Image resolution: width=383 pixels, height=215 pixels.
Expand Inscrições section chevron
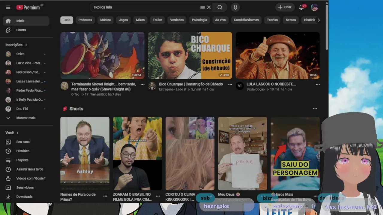(26, 45)
